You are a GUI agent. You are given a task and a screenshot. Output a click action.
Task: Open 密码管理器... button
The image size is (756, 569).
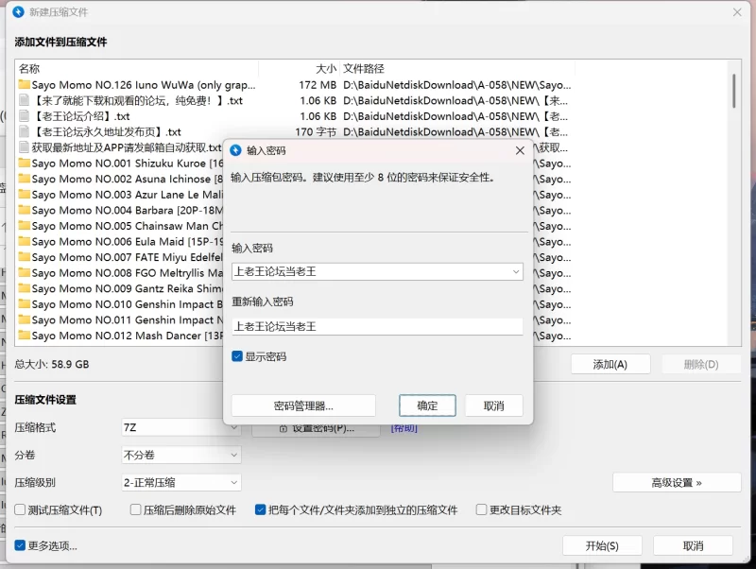click(303, 405)
